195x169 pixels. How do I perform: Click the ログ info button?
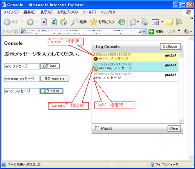coord(50,66)
